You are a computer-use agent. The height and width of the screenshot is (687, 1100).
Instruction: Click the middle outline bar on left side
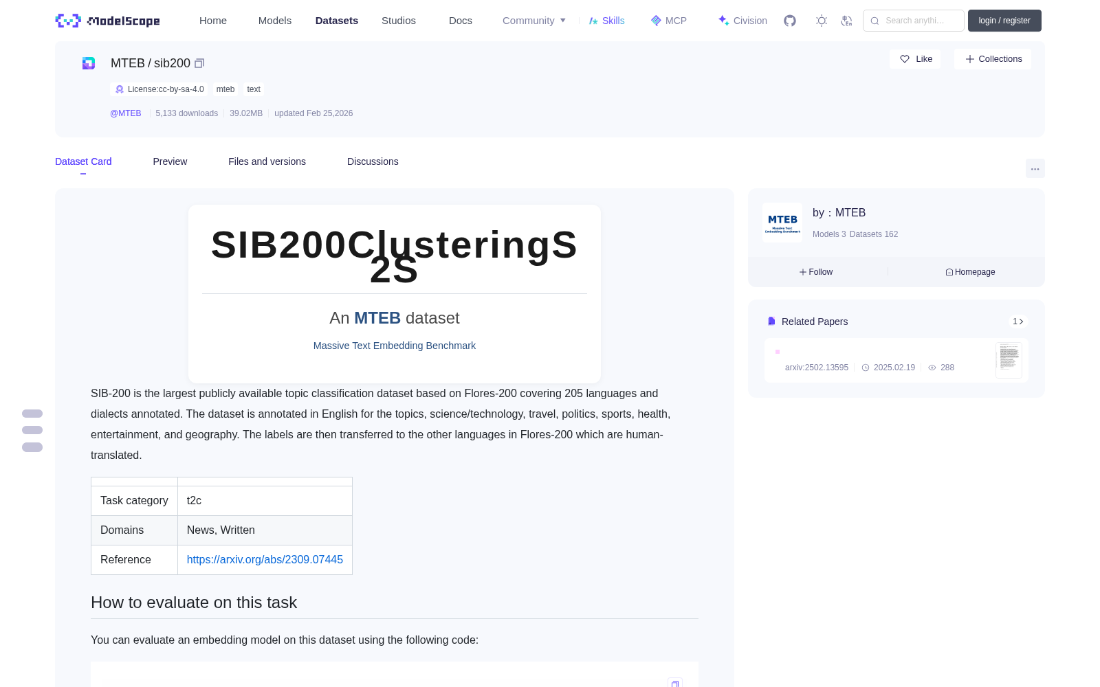[x=32, y=430]
